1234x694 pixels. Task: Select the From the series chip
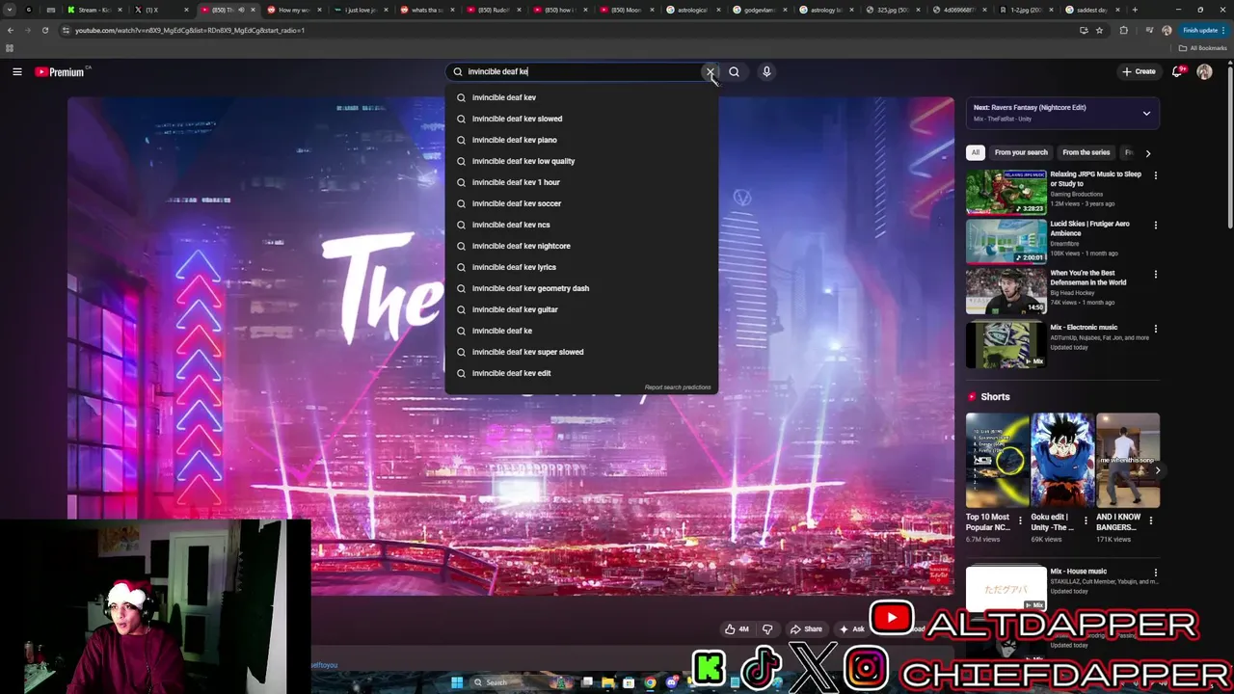pyautogui.click(x=1086, y=152)
